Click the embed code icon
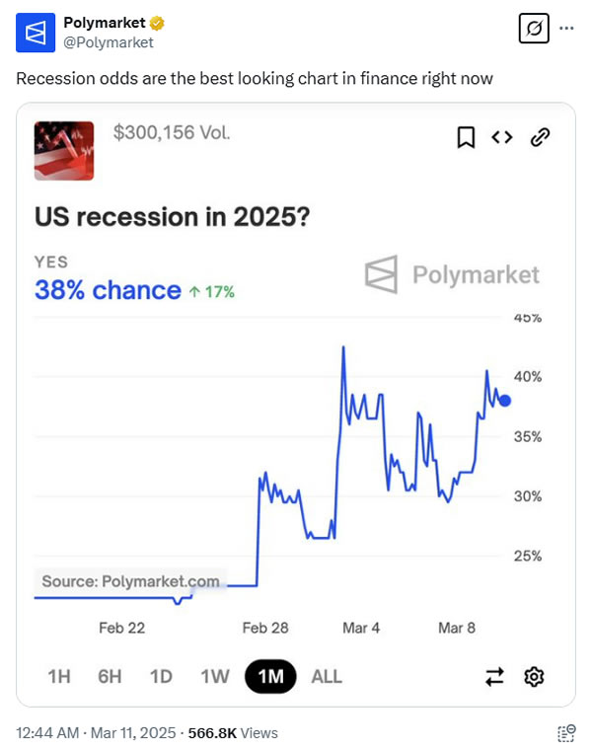 coord(502,138)
